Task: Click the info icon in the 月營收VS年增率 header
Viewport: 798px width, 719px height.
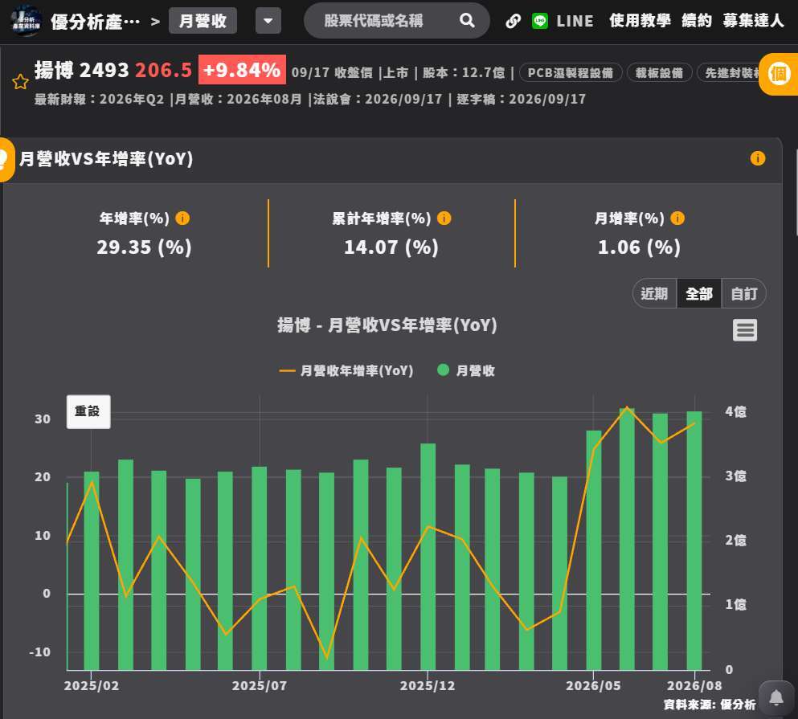Action: tap(757, 158)
